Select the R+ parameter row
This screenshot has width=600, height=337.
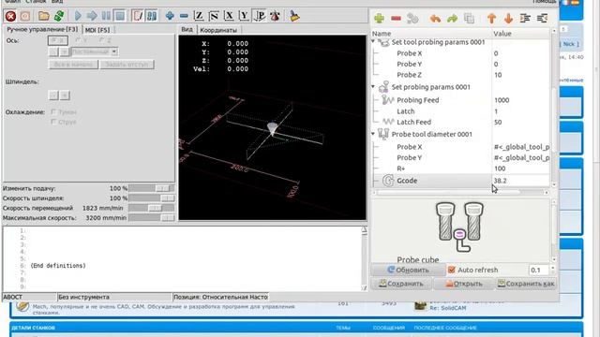coord(460,168)
